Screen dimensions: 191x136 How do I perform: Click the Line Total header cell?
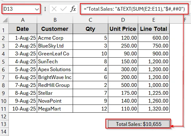click(154, 29)
